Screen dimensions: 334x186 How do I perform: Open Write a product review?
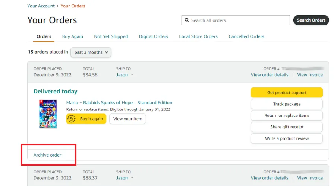point(286,138)
